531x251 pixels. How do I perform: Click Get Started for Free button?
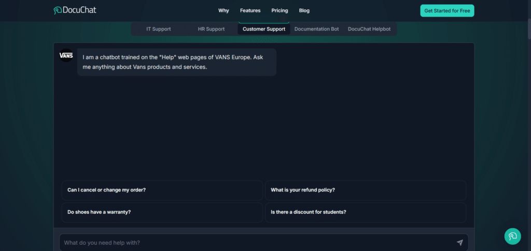pyautogui.click(x=447, y=10)
